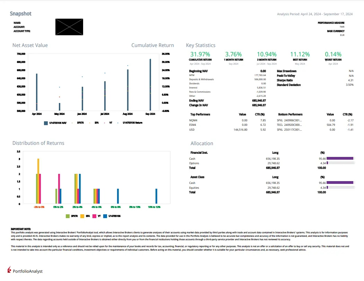Select the Sep 2024 NAV bar
This screenshot has width=364, height=281.
(x=150, y=85)
